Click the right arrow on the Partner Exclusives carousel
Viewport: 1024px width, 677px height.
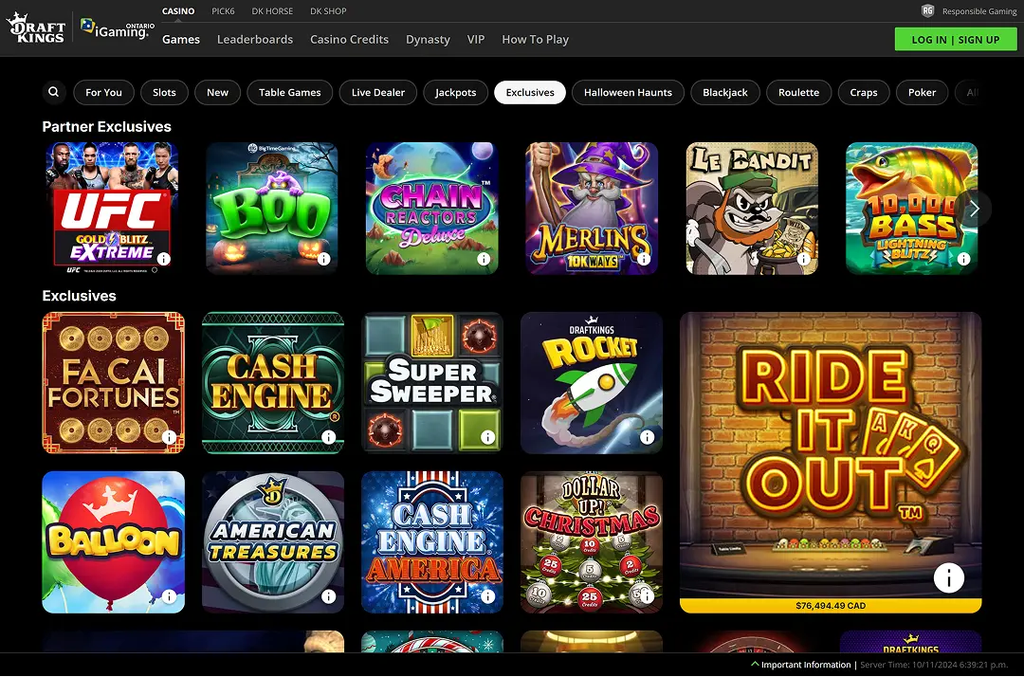[974, 208]
